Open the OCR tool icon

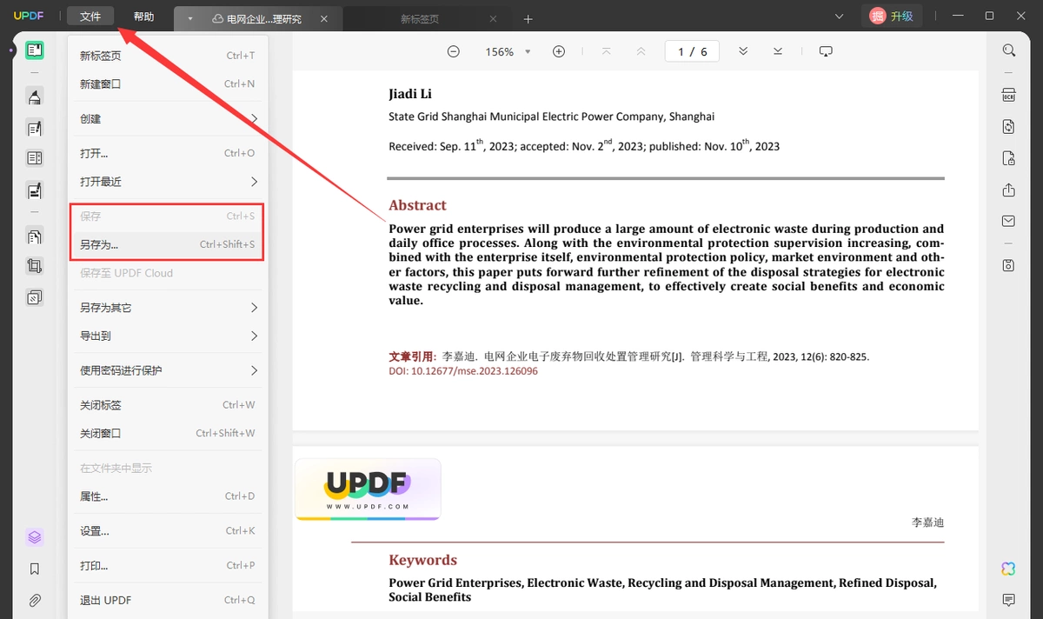(x=1008, y=95)
